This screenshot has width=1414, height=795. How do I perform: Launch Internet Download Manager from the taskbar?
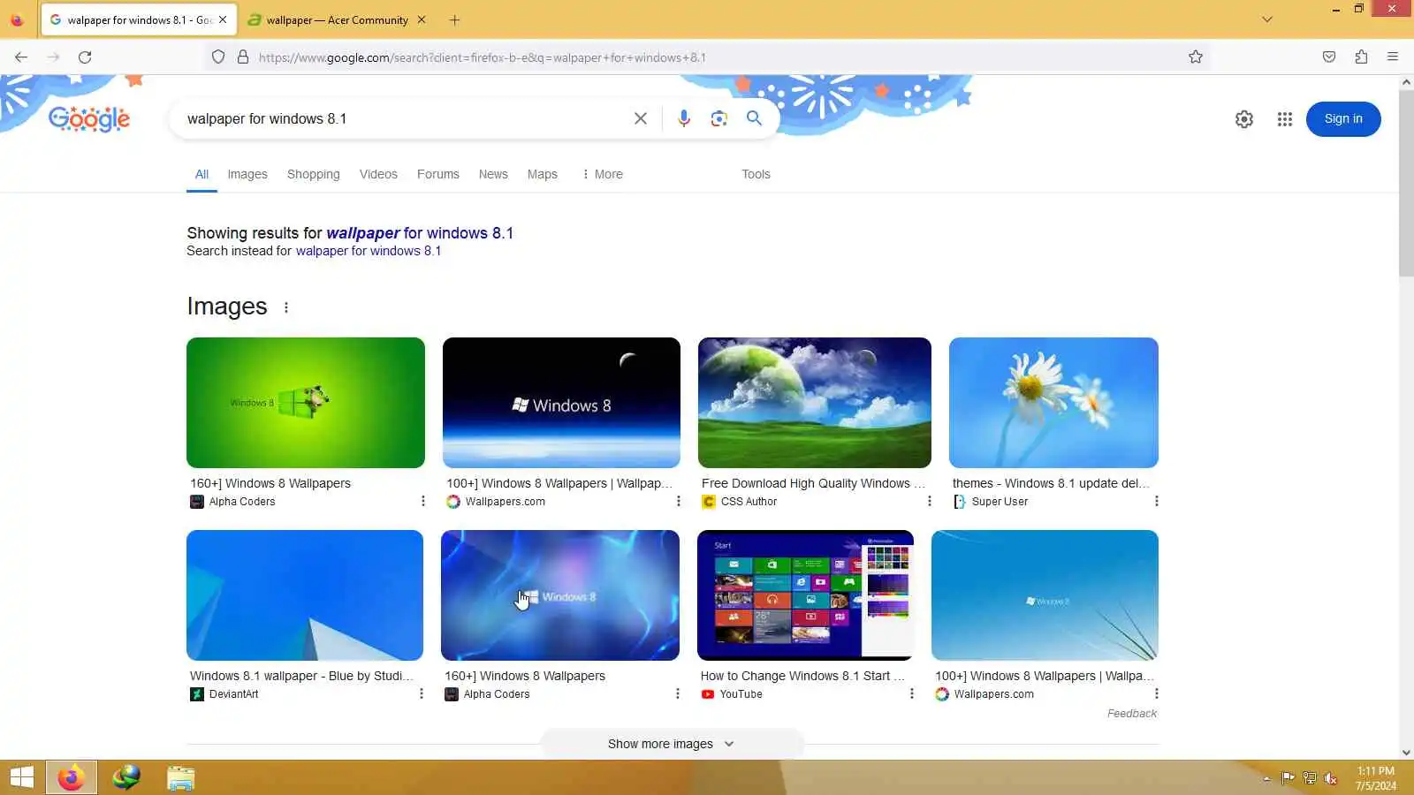coord(126,777)
